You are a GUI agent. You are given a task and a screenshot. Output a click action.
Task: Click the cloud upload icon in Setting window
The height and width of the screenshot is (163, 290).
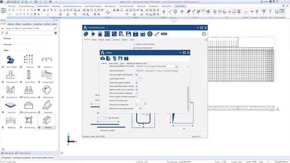point(103,58)
